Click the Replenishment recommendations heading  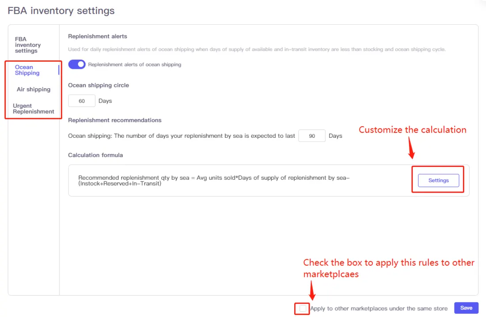[114, 120]
